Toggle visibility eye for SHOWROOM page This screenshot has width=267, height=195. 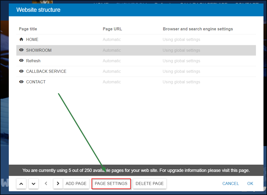[21, 50]
